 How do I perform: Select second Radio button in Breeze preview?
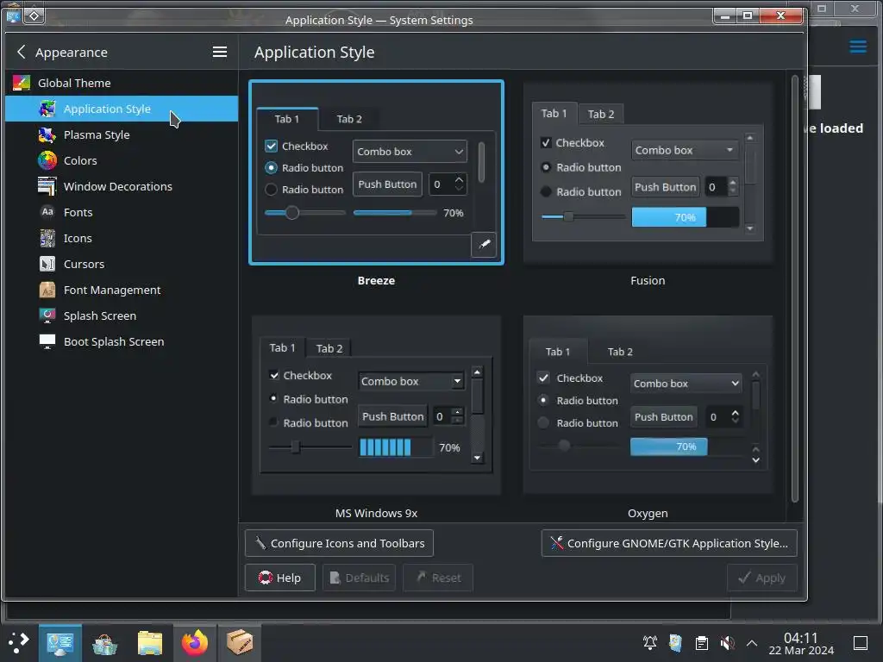[x=272, y=190]
